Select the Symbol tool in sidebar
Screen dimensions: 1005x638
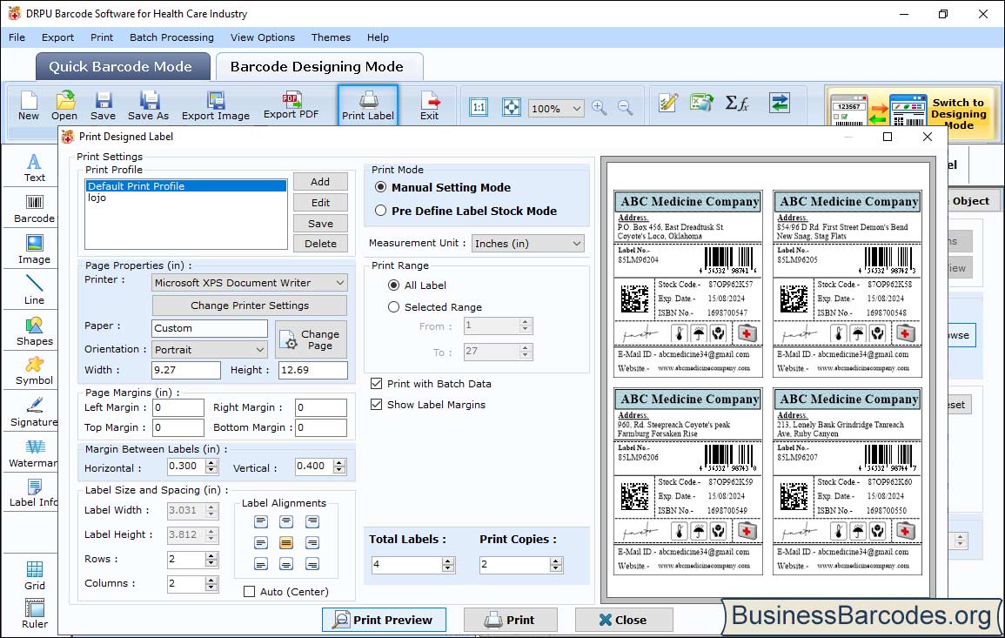click(34, 372)
